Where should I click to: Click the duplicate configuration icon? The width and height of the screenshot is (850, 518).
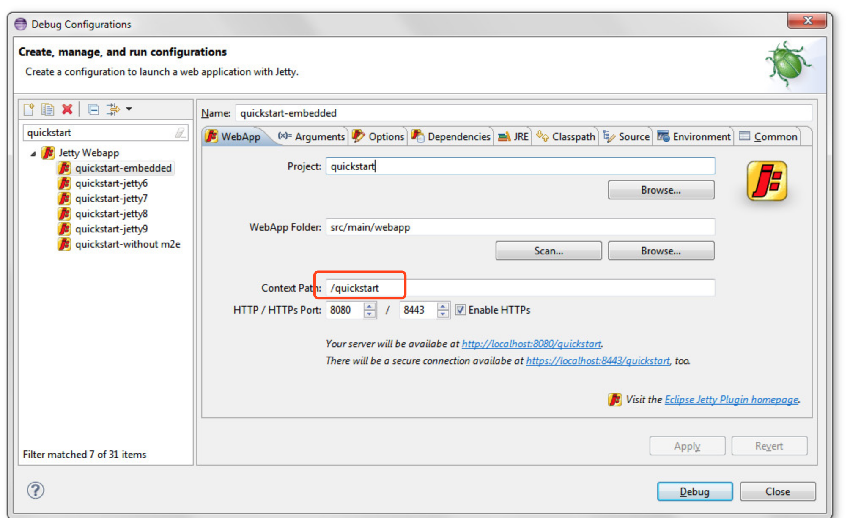click(47, 109)
